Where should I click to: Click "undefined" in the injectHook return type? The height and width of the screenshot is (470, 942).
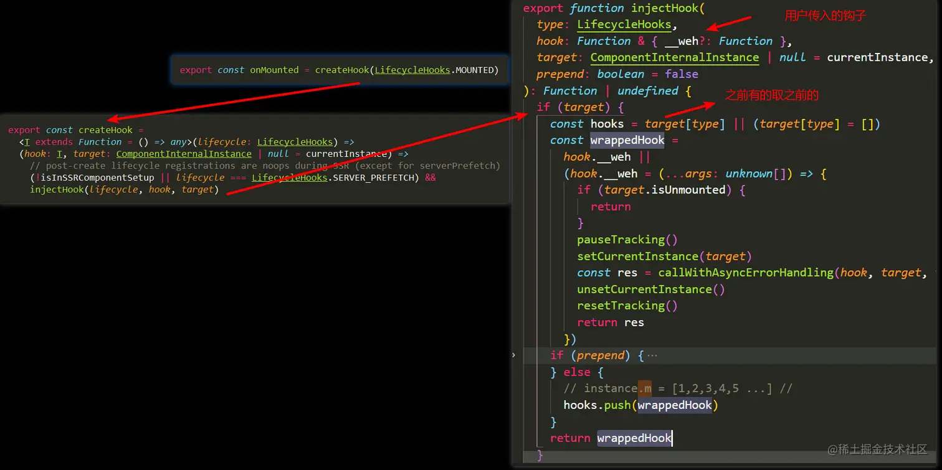tap(648, 91)
